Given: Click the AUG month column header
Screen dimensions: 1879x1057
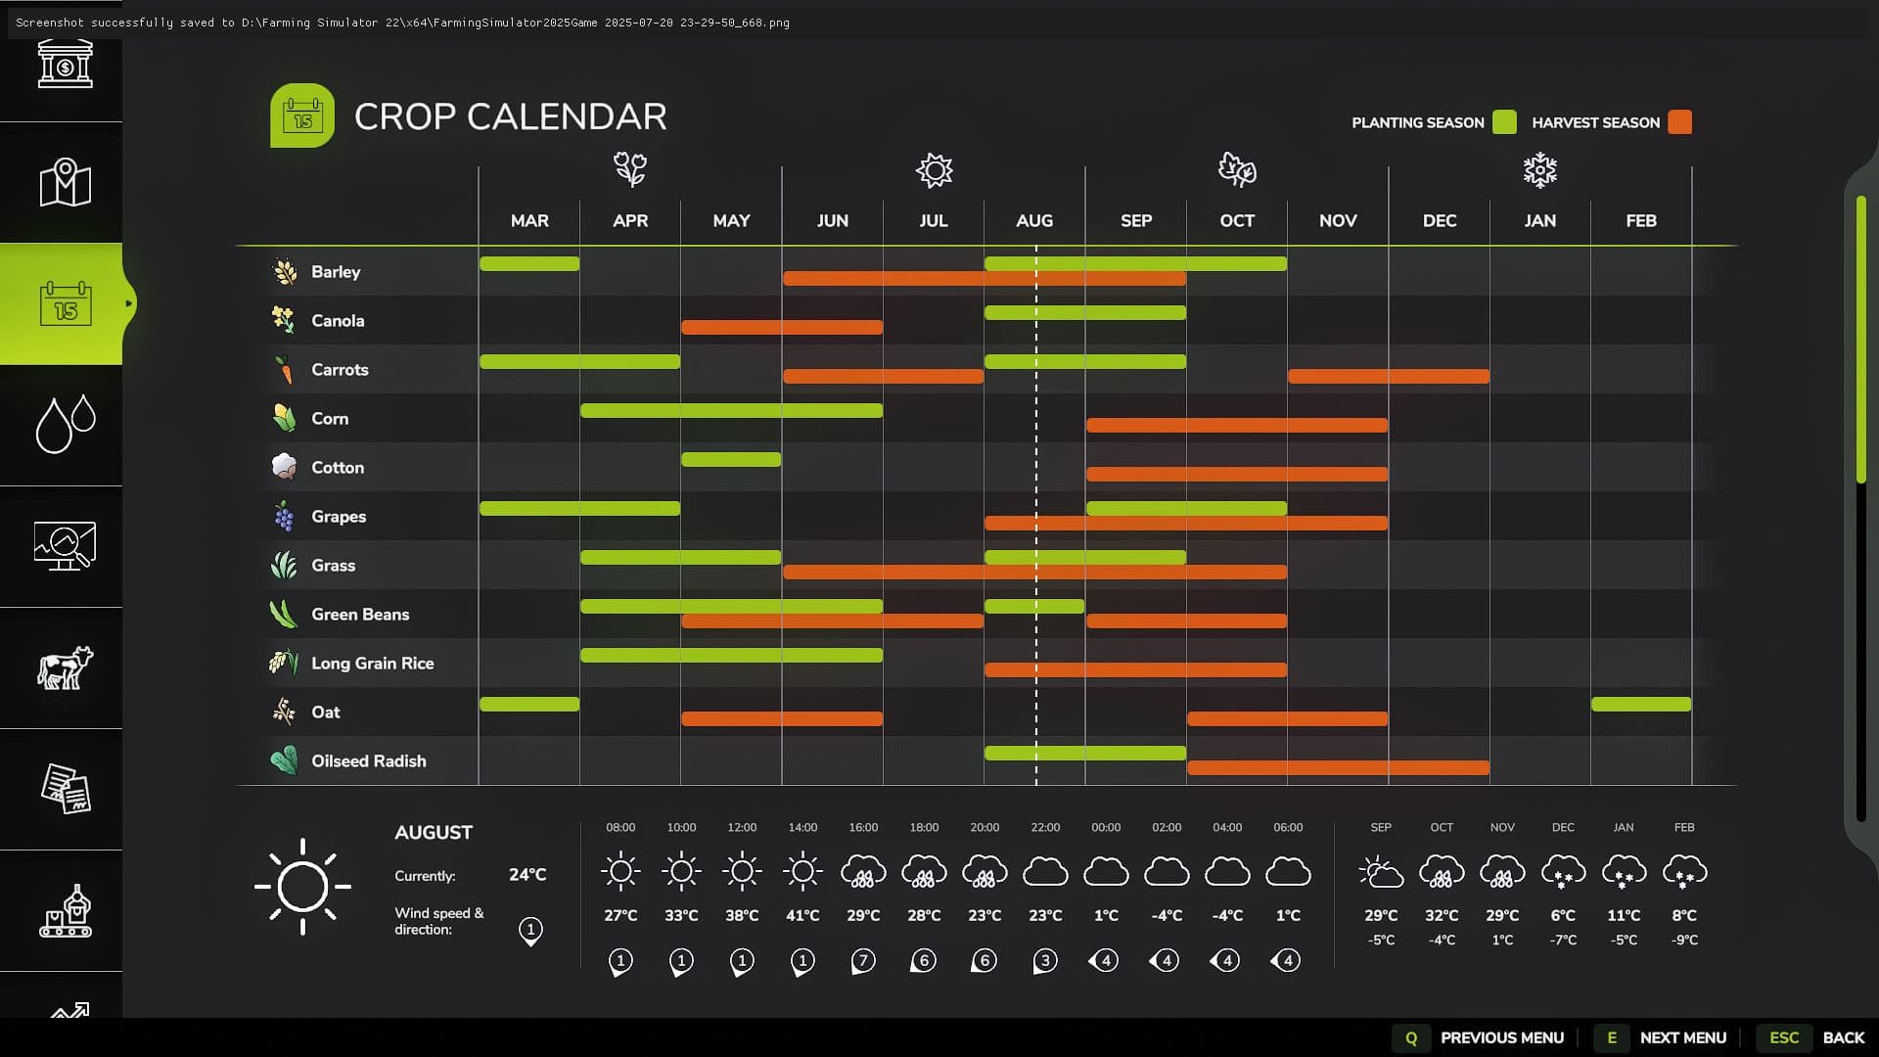Looking at the screenshot, I should [x=1034, y=221].
